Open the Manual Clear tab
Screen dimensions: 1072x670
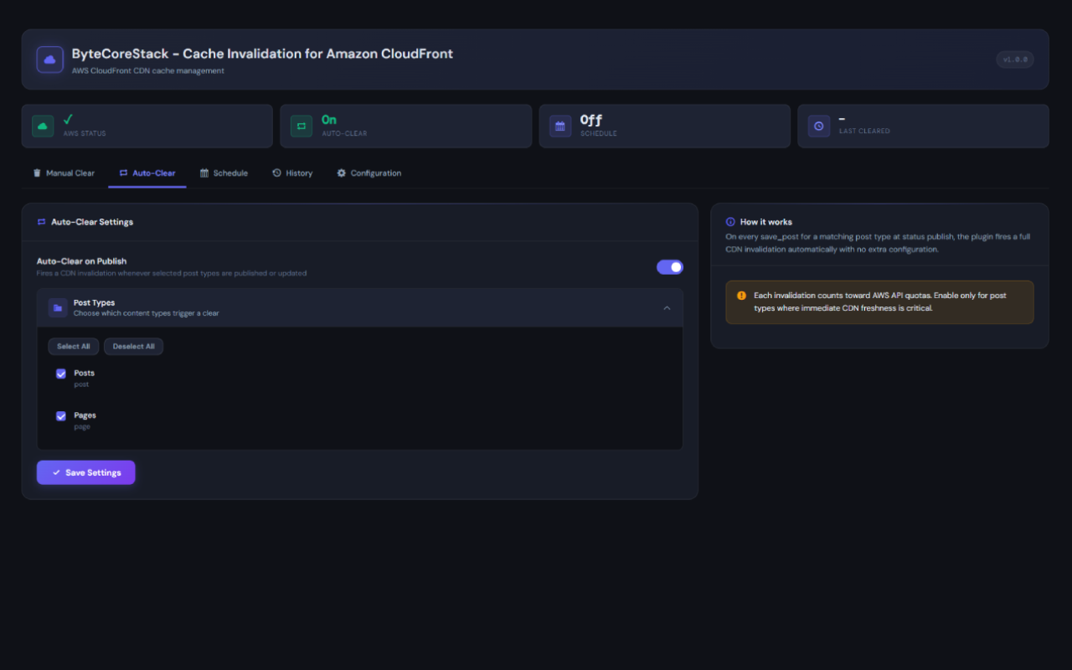64,173
